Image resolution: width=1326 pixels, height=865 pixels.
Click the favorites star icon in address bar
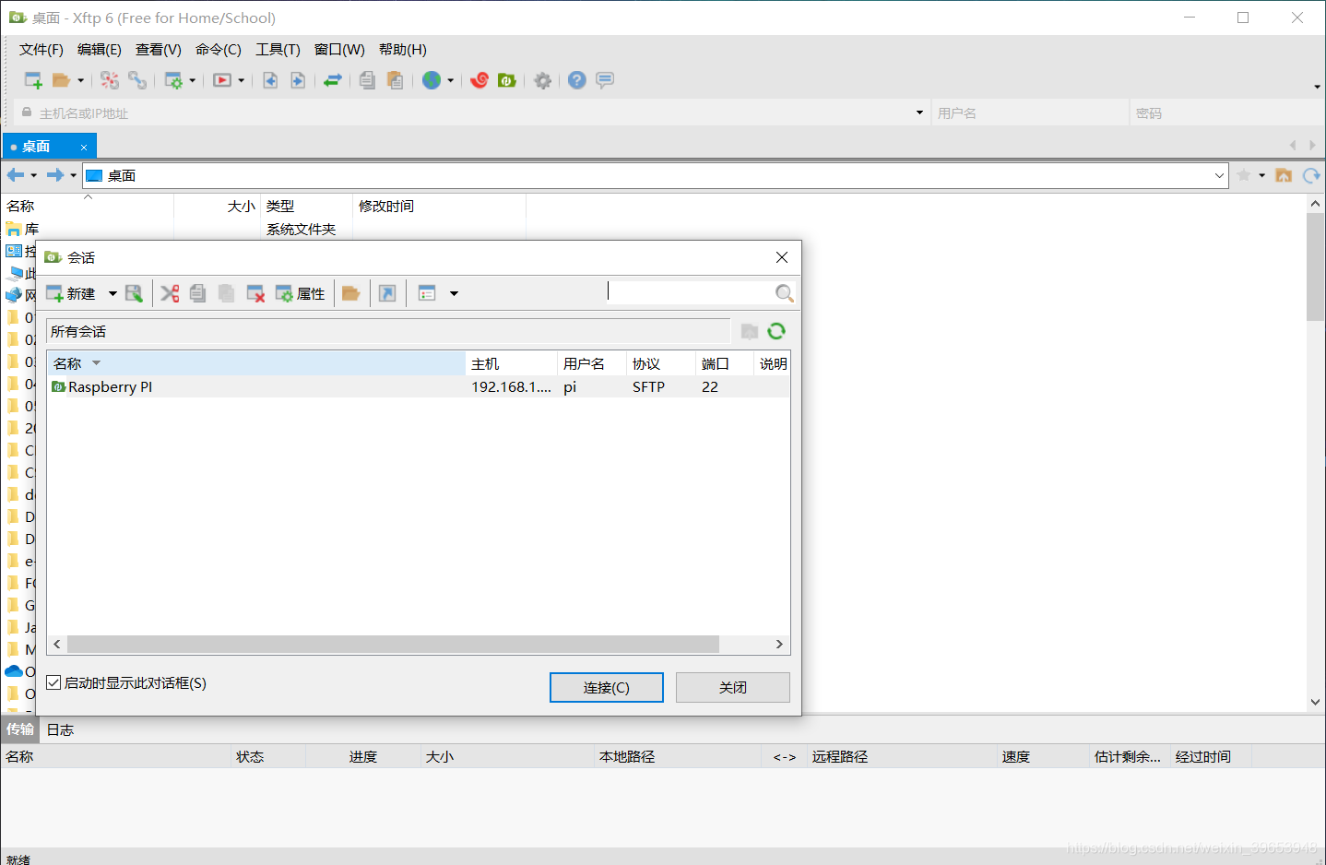(x=1244, y=175)
